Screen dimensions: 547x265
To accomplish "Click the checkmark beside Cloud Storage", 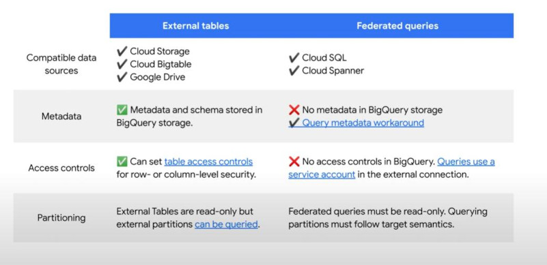I will 122,51.
